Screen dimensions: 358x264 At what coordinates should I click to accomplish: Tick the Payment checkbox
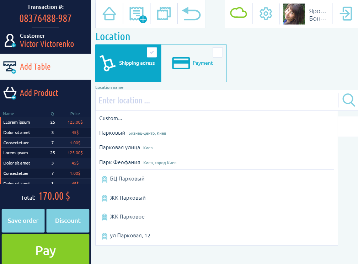(217, 52)
